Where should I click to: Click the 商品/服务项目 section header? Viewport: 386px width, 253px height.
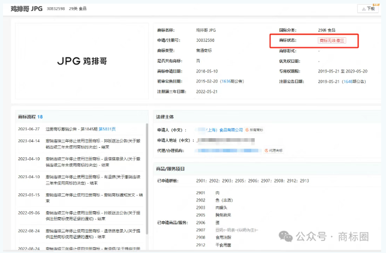point(174,168)
